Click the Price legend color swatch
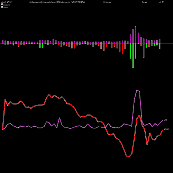173x173 pixels. (2, 7)
